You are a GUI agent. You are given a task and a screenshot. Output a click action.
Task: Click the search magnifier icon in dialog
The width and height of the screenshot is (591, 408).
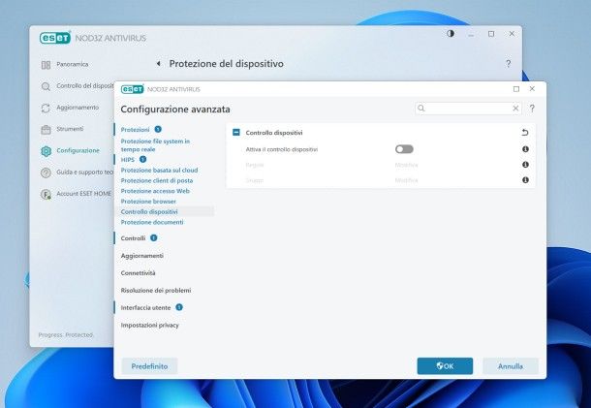tap(421, 109)
